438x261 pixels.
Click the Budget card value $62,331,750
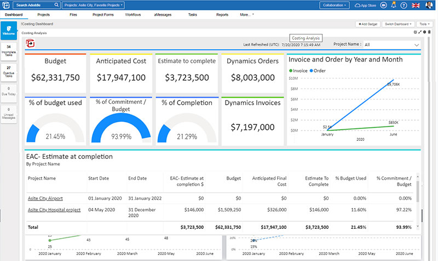tap(55, 78)
